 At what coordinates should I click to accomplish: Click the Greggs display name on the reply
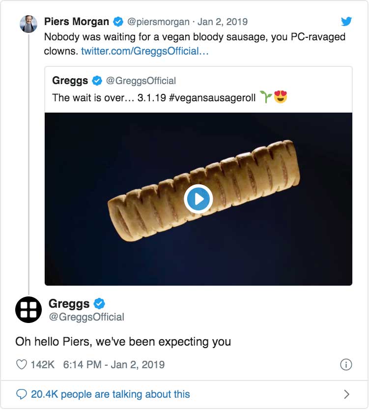69,304
